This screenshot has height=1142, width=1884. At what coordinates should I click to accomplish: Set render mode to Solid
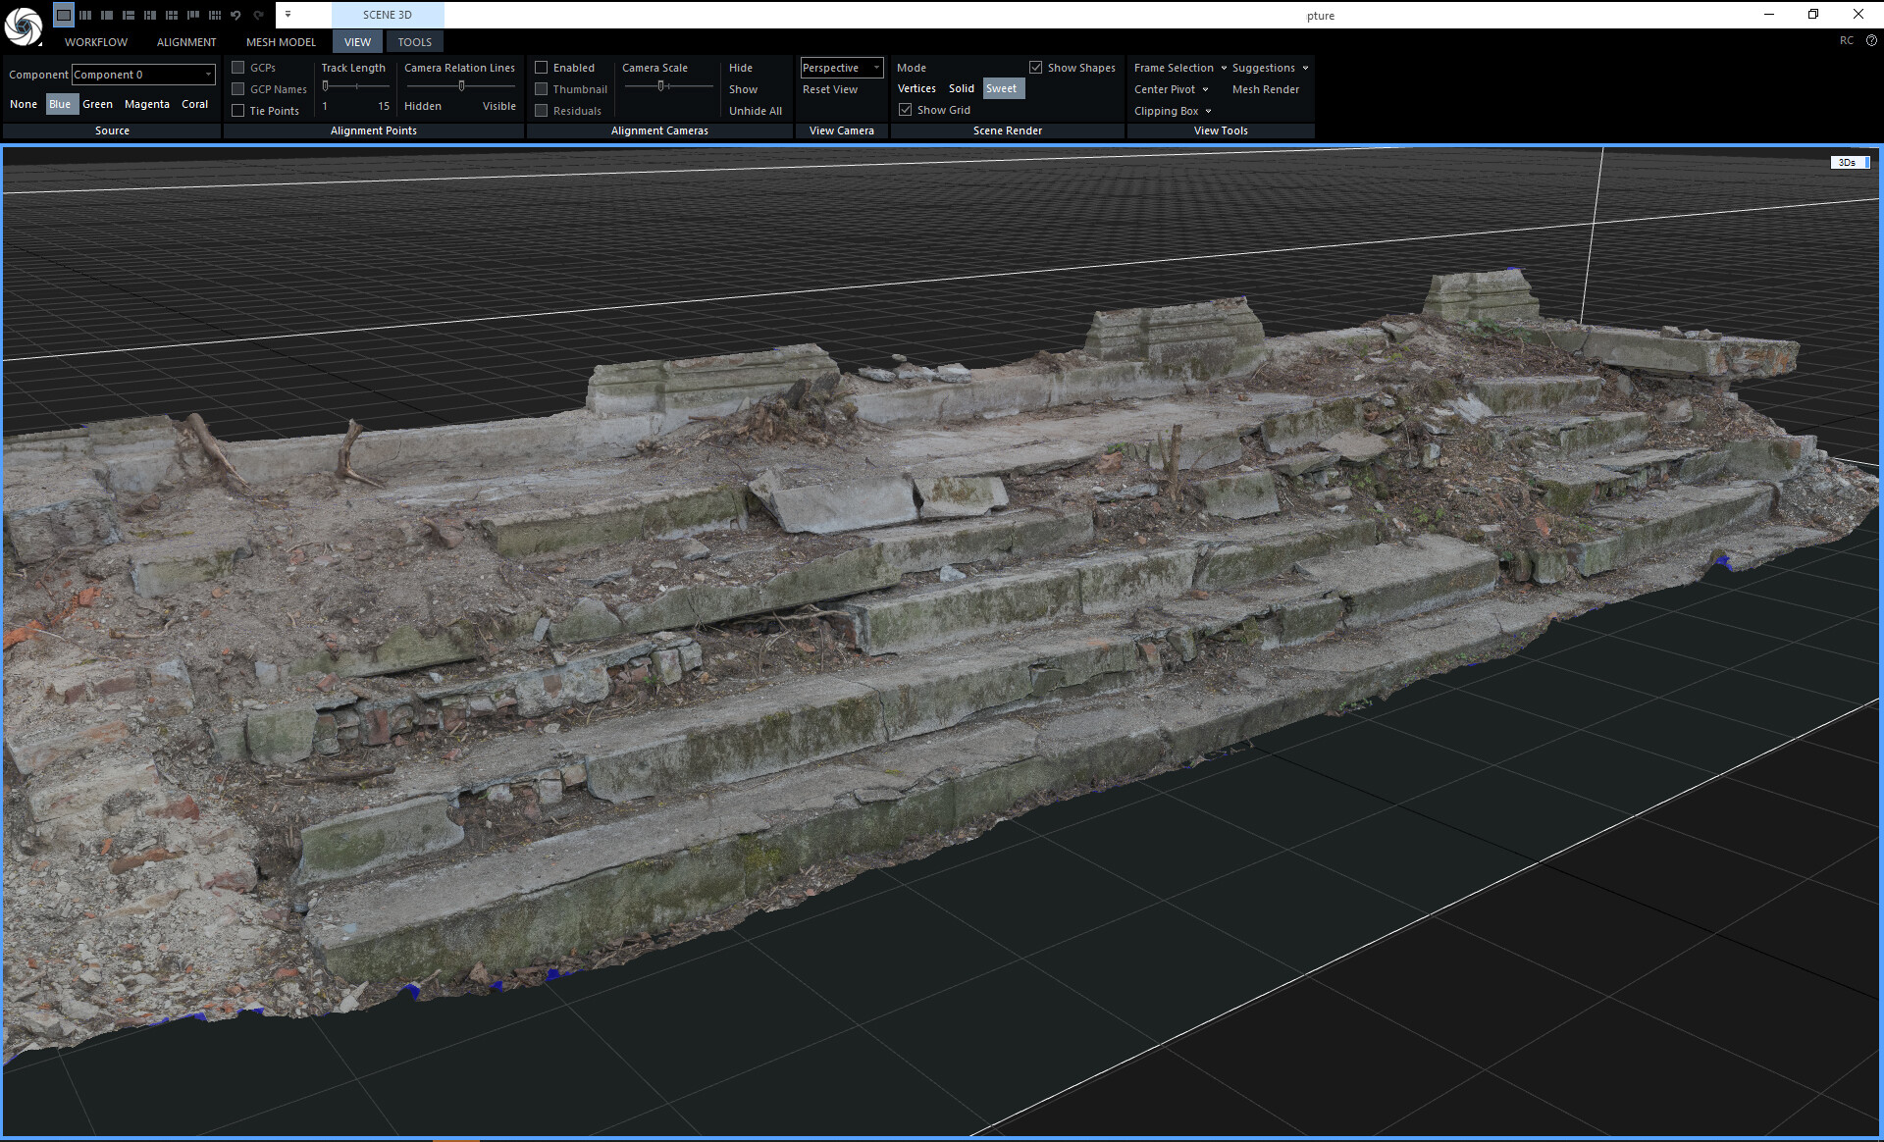(961, 88)
